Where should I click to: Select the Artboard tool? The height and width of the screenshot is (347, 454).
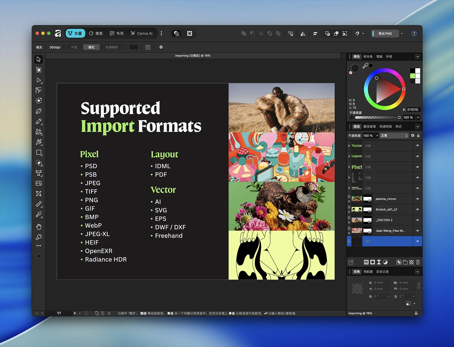point(39,70)
